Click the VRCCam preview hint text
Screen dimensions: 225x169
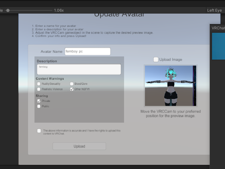tap(171, 114)
